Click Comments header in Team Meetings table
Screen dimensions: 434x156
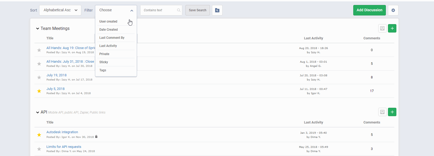[372, 38]
